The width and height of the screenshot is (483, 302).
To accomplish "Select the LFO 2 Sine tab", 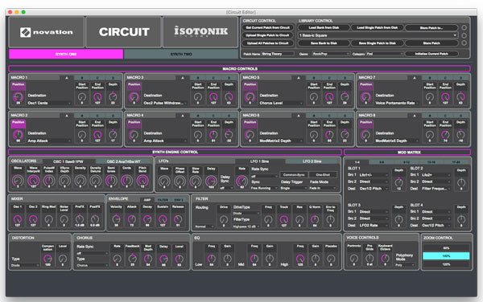I will click(x=312, y=161).
